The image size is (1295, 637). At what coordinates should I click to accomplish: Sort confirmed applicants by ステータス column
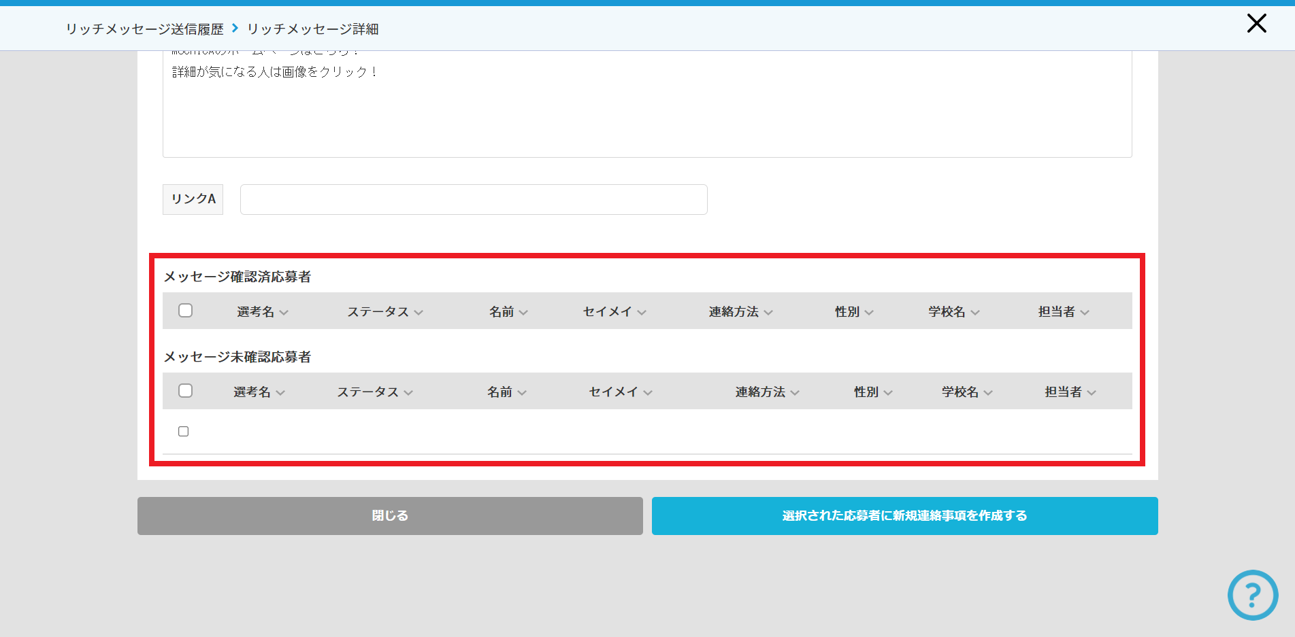[x=384, y=312]
